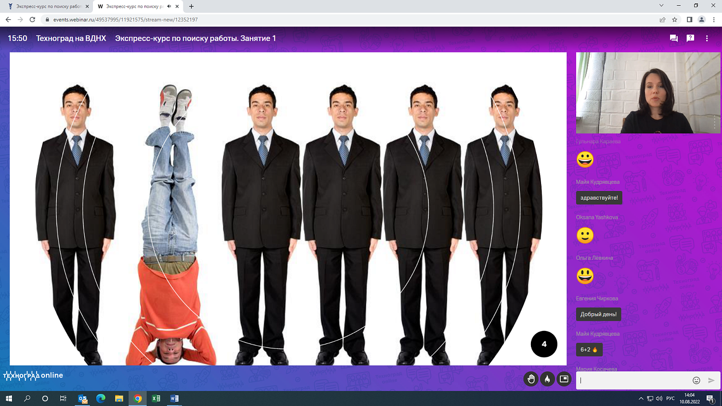Click the chat message input field
722x406 pixels.
pos(633,381)
